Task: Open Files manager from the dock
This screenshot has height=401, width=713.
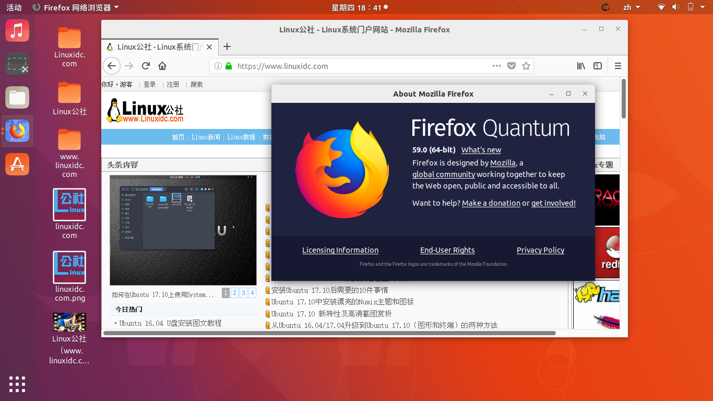Action: point(17,98)
